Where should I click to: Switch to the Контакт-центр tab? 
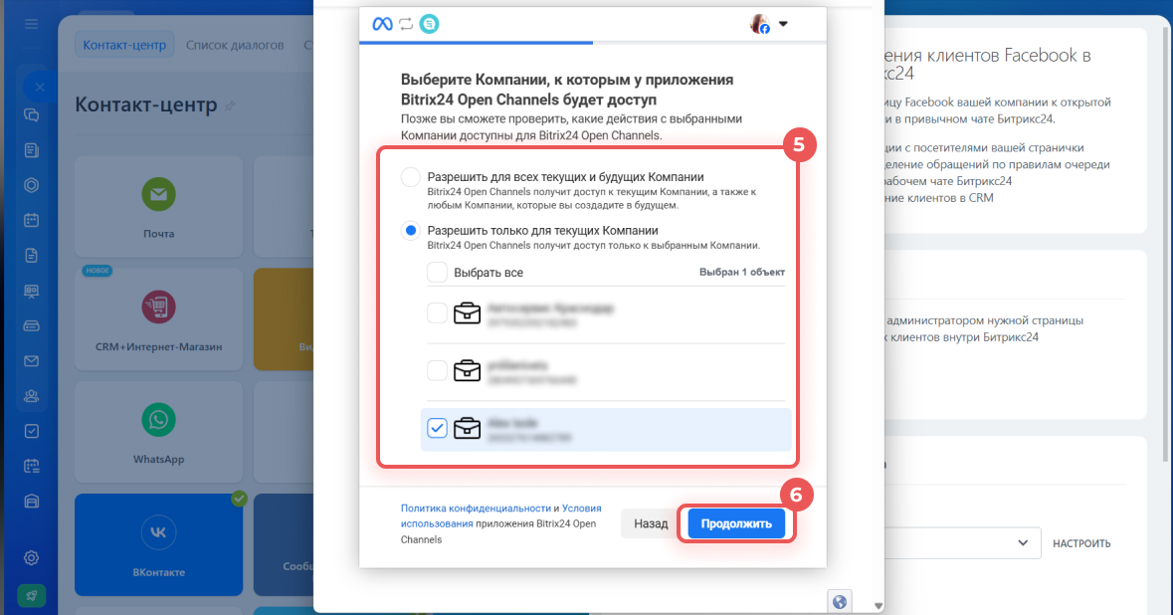pyautogui.click(x=124, y=45)
